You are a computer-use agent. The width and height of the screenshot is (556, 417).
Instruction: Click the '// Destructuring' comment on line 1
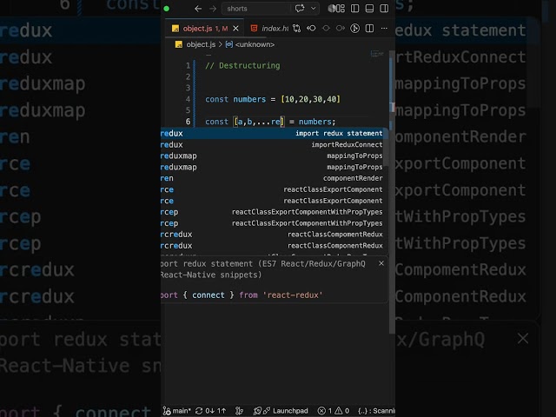pos(242,66)
